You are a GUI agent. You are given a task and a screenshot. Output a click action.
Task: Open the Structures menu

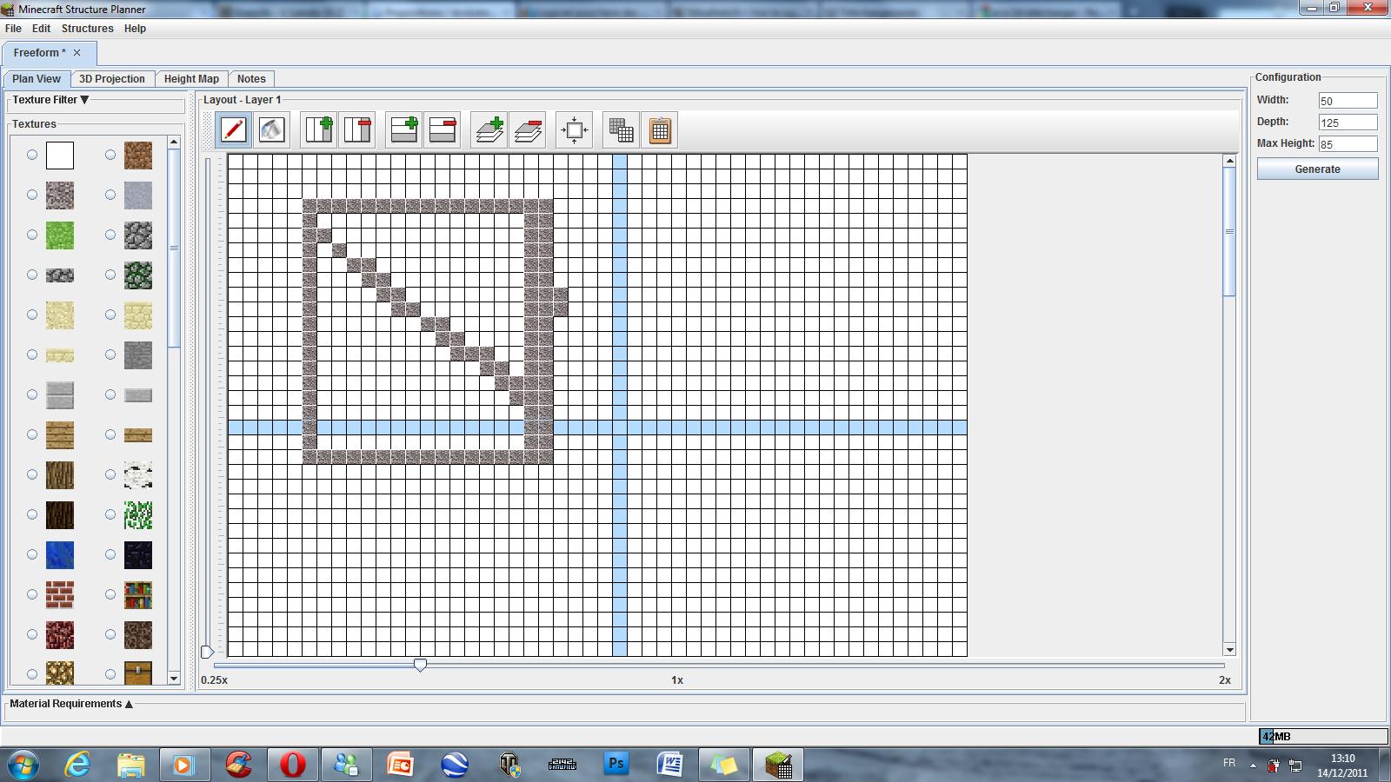(87, 29)
